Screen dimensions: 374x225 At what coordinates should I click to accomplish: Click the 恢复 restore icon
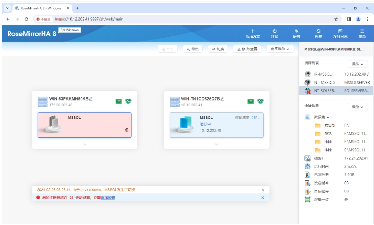coord(319,31)
